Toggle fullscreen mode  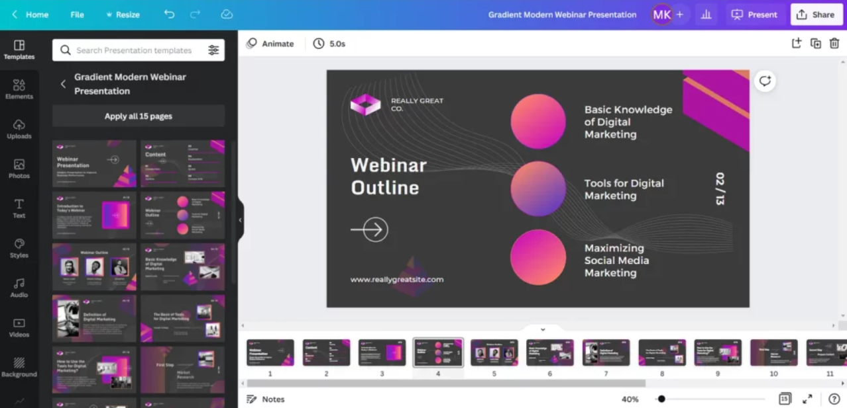pyautogui.click(x=807, y=399)
